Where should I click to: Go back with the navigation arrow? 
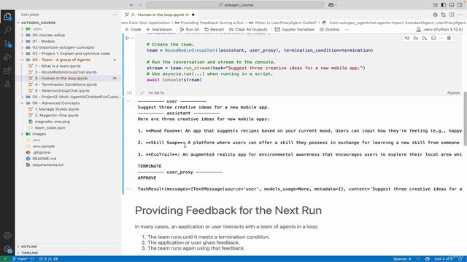tap(131, 5)
